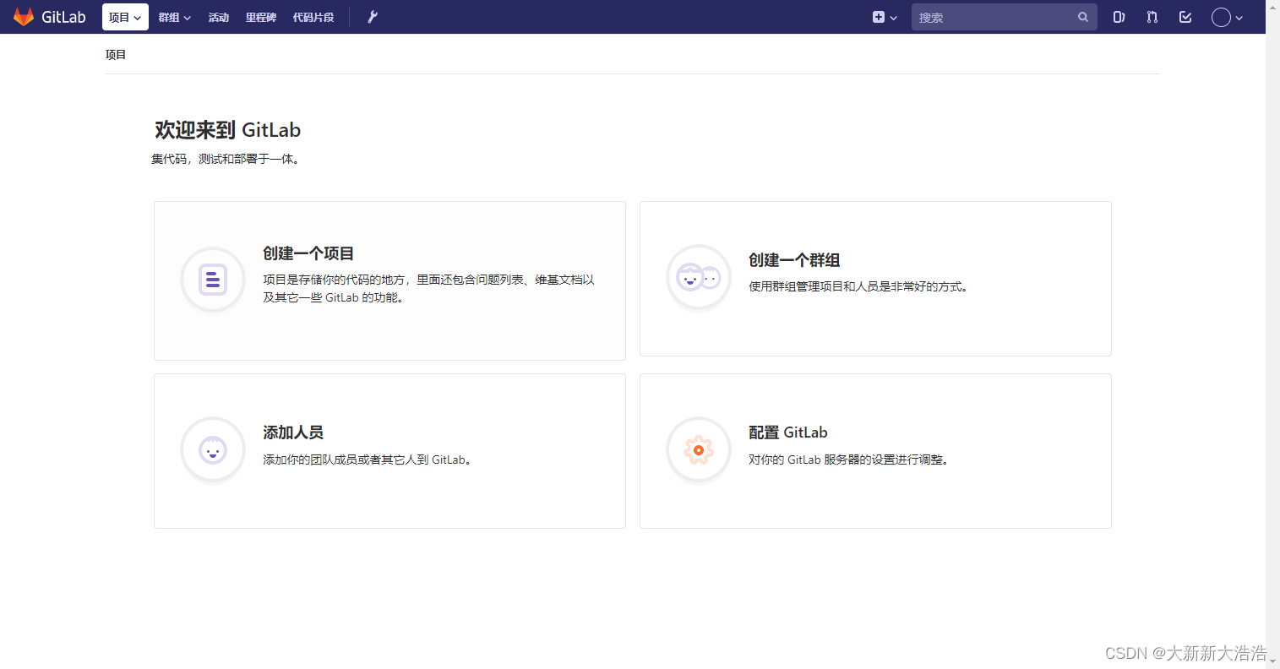Click the 集代码，测试和部署于一体 subtitle
The height and width of the screenshot is (669, 1280).
click(226, 159)
